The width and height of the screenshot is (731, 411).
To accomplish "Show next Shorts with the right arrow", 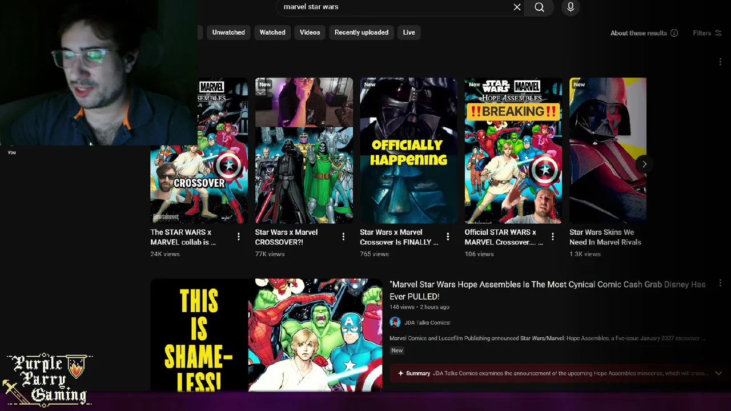I will [644, 164].
